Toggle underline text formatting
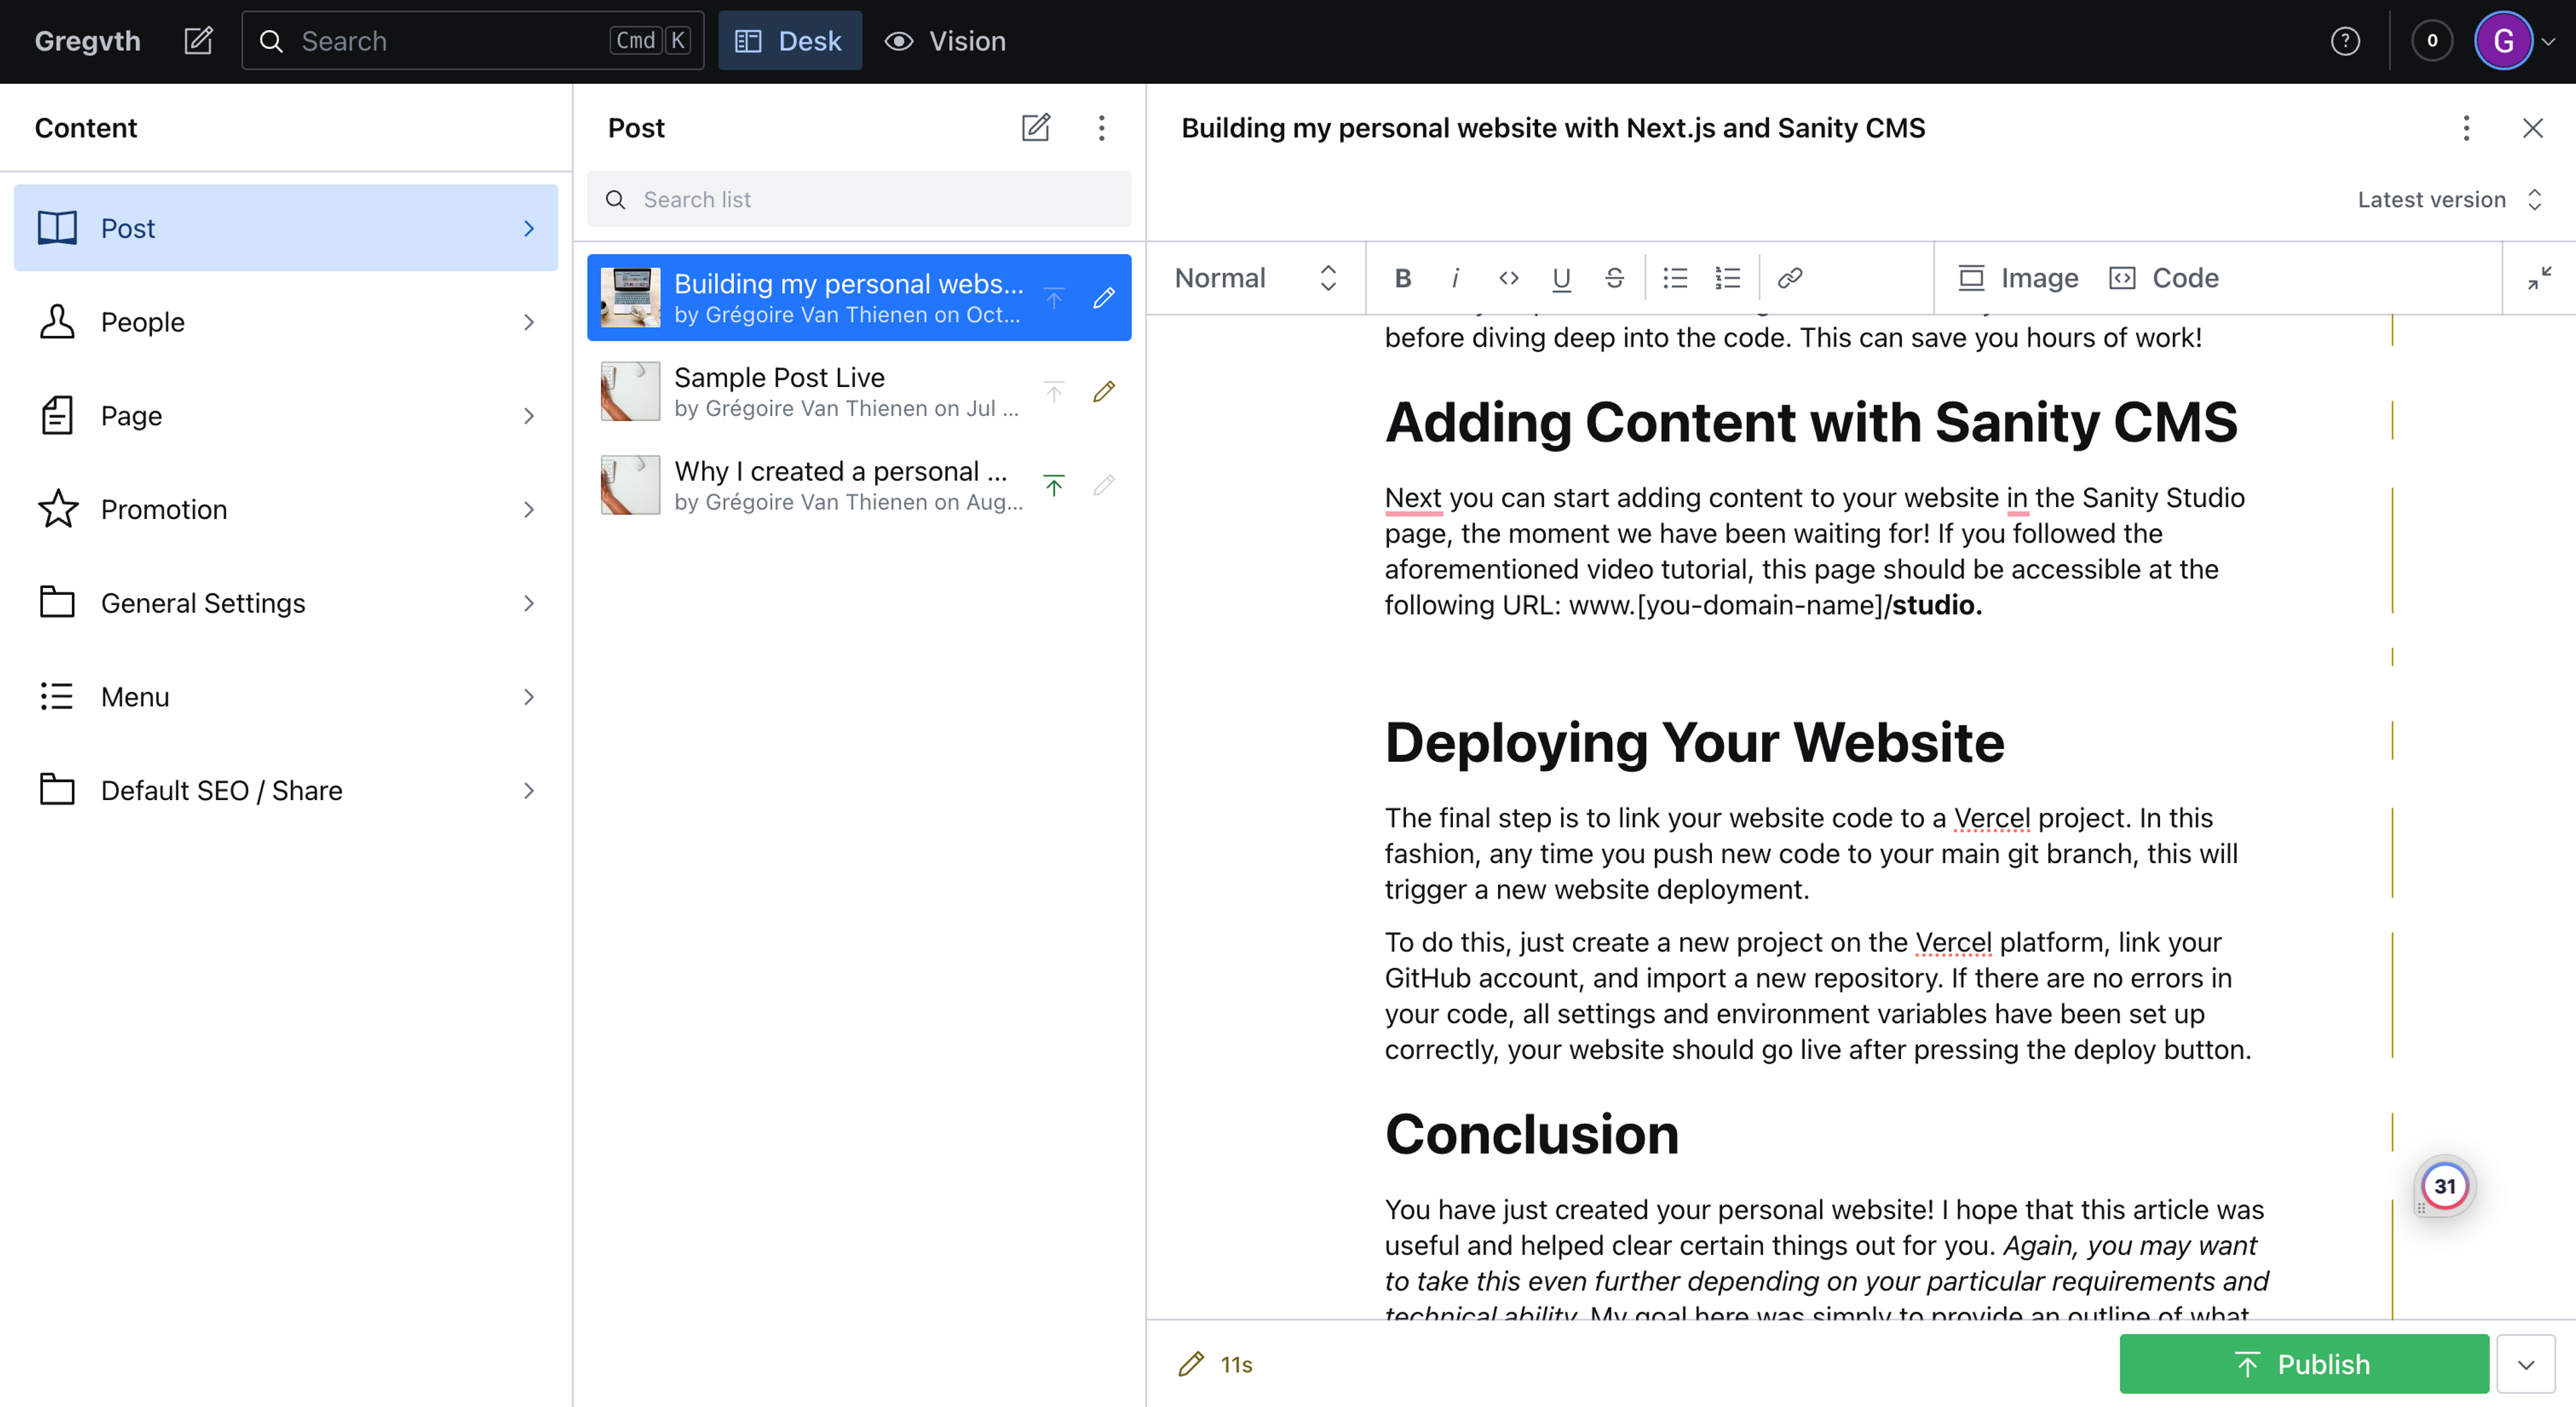2576x1407 pixels. click(1561, 278)
